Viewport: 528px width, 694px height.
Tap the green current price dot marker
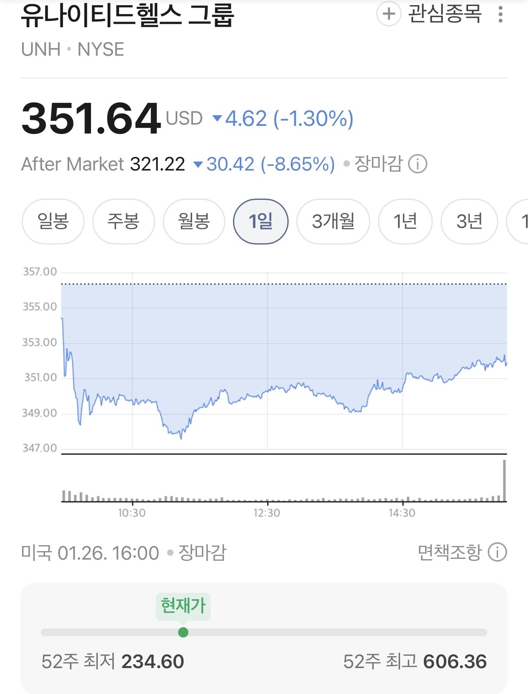[x=183, y=632]
